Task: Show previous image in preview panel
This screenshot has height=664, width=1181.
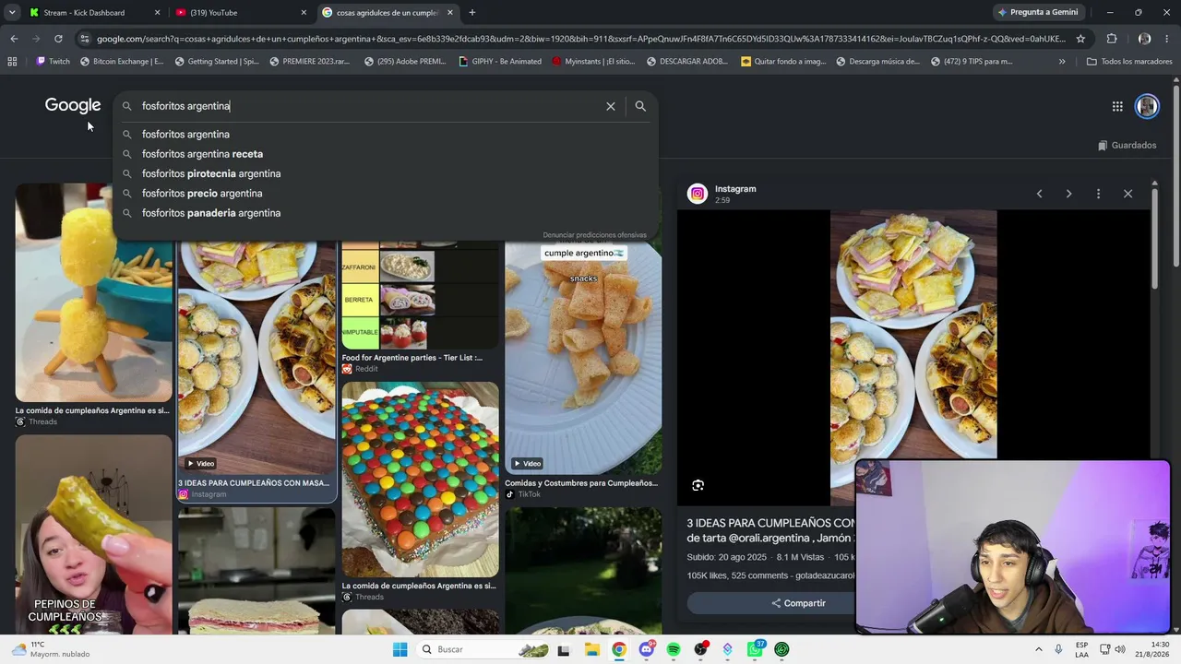Action: 1040,194
